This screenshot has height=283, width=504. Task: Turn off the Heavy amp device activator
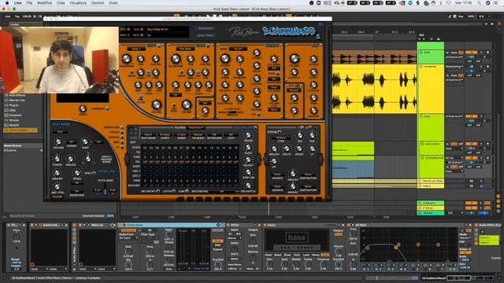265,225
